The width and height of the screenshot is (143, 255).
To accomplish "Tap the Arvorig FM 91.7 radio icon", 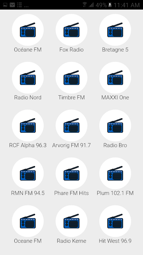I will pyautogui.click(x=71, y=126).
